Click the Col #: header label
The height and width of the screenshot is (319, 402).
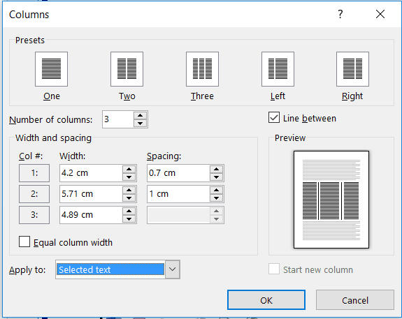pyautogui.click(x=31, y=156)
